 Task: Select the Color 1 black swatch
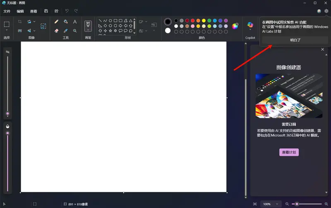click(168, 22)
